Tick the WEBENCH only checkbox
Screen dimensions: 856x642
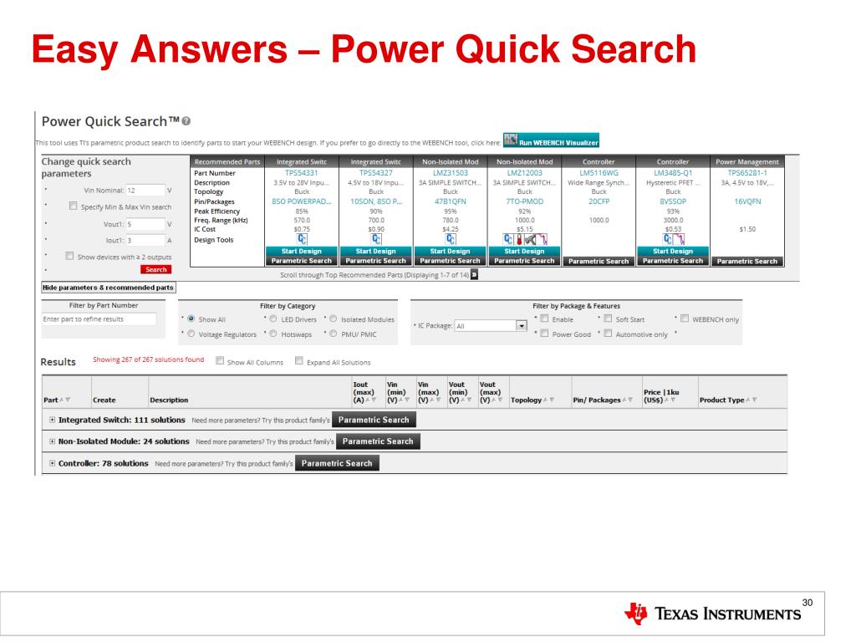coord(685,318)
